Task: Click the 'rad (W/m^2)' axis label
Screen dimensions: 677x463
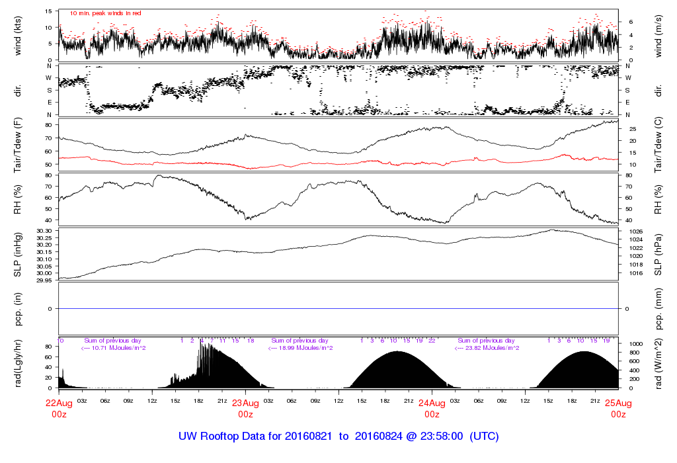Action: [x=659, y=363]
